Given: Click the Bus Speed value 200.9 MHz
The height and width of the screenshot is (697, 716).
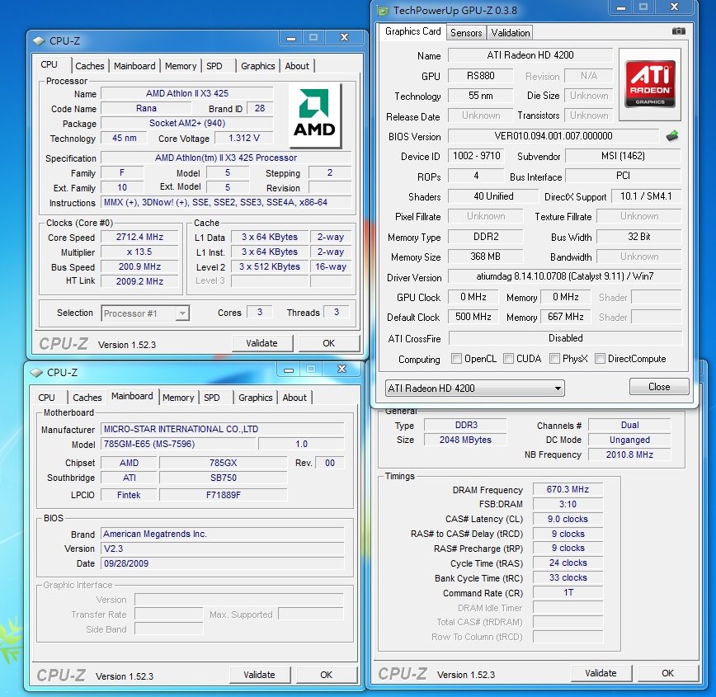Looking at the screenshot, I should 139,266.
